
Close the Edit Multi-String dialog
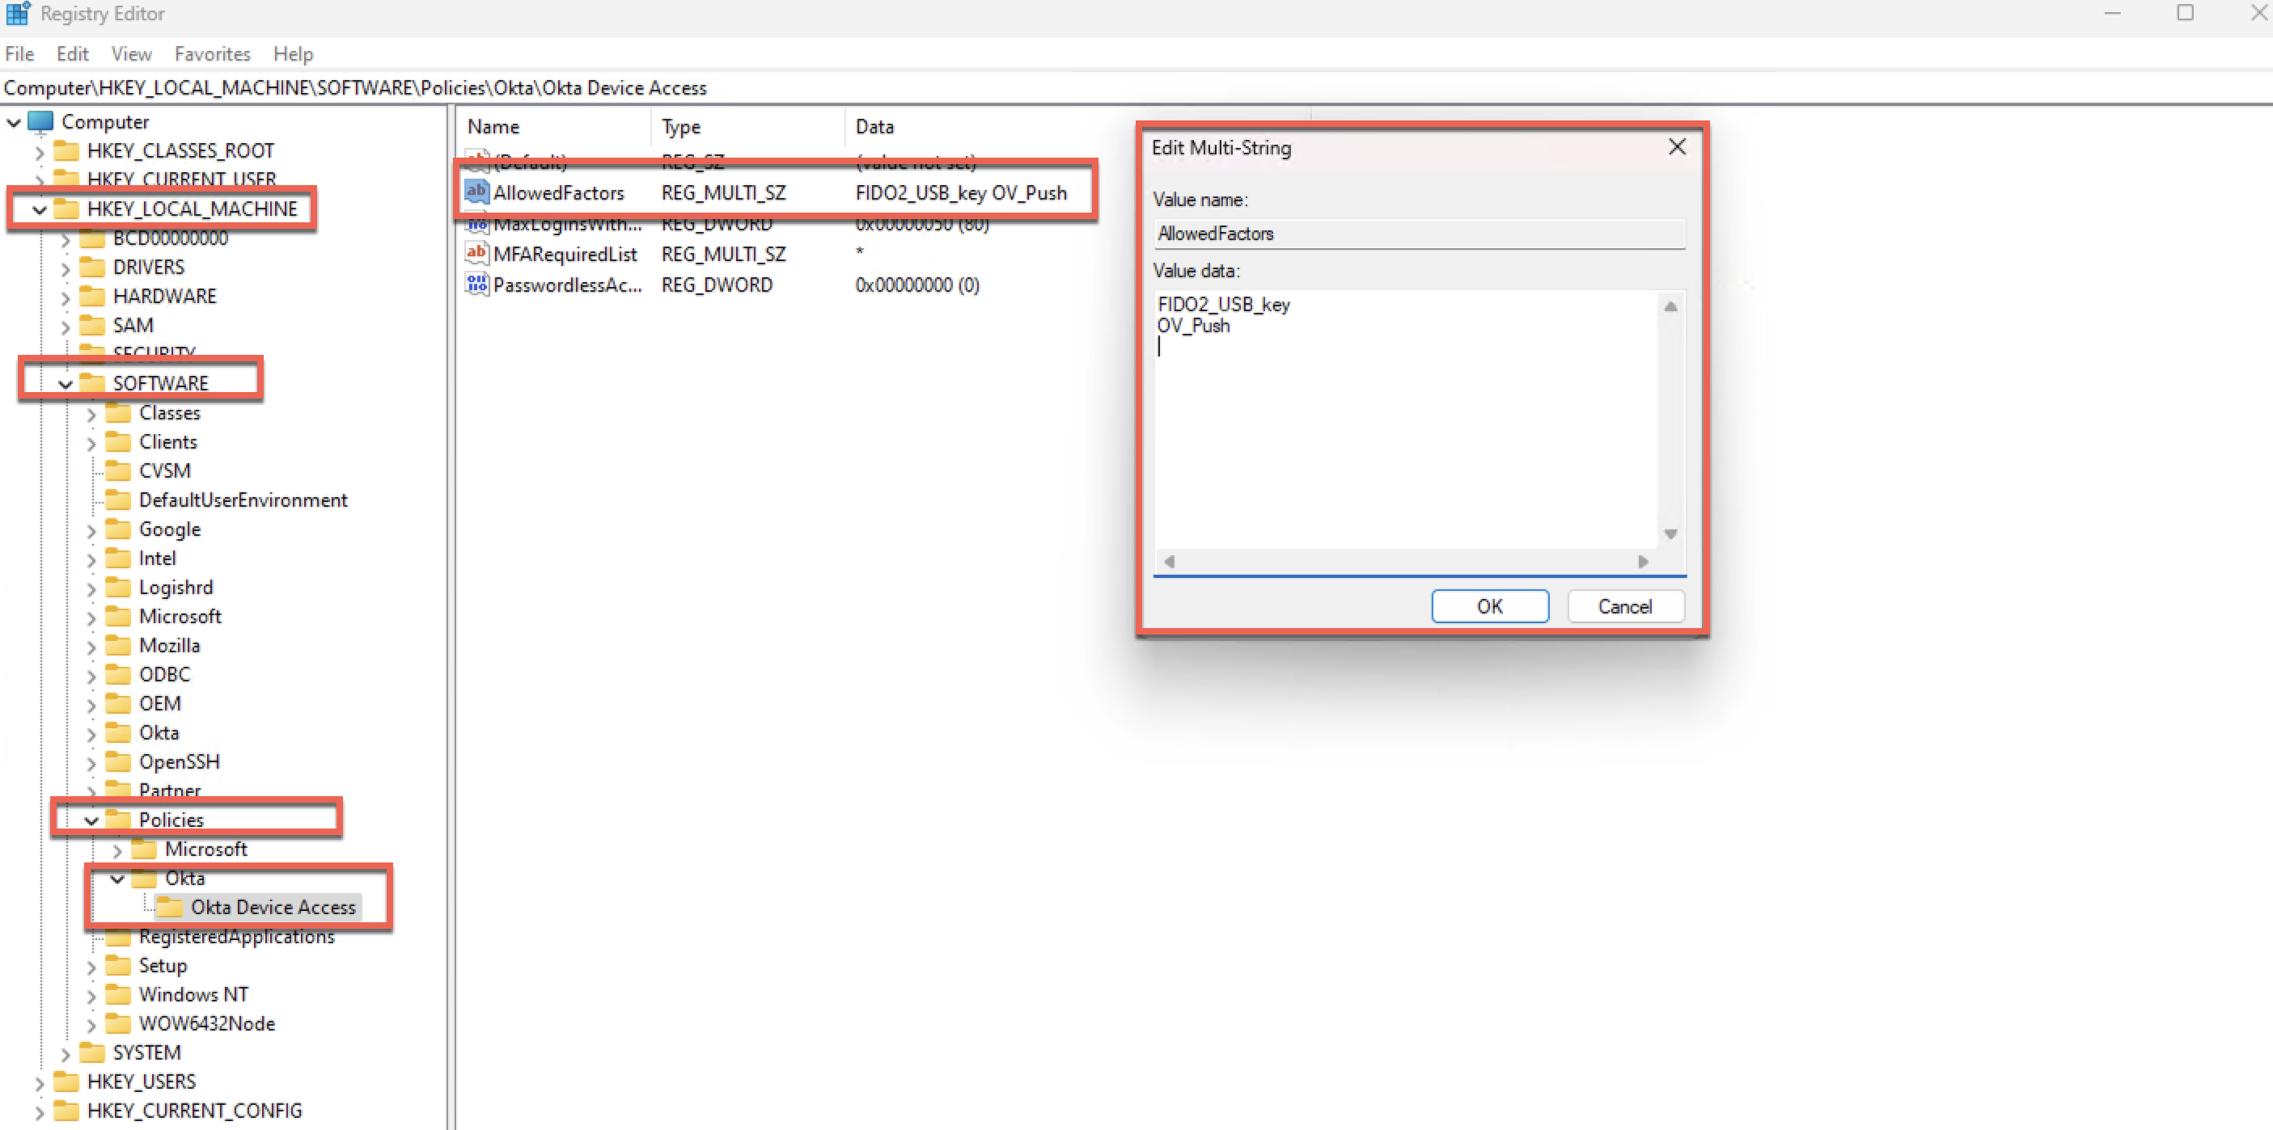[x=1678, y=147]
